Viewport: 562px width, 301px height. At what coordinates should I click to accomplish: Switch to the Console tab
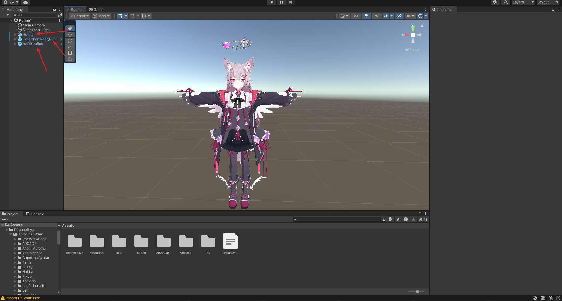pyautogui.click(x=35, y=214)
